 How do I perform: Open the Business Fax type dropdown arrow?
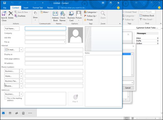(21, 81)
